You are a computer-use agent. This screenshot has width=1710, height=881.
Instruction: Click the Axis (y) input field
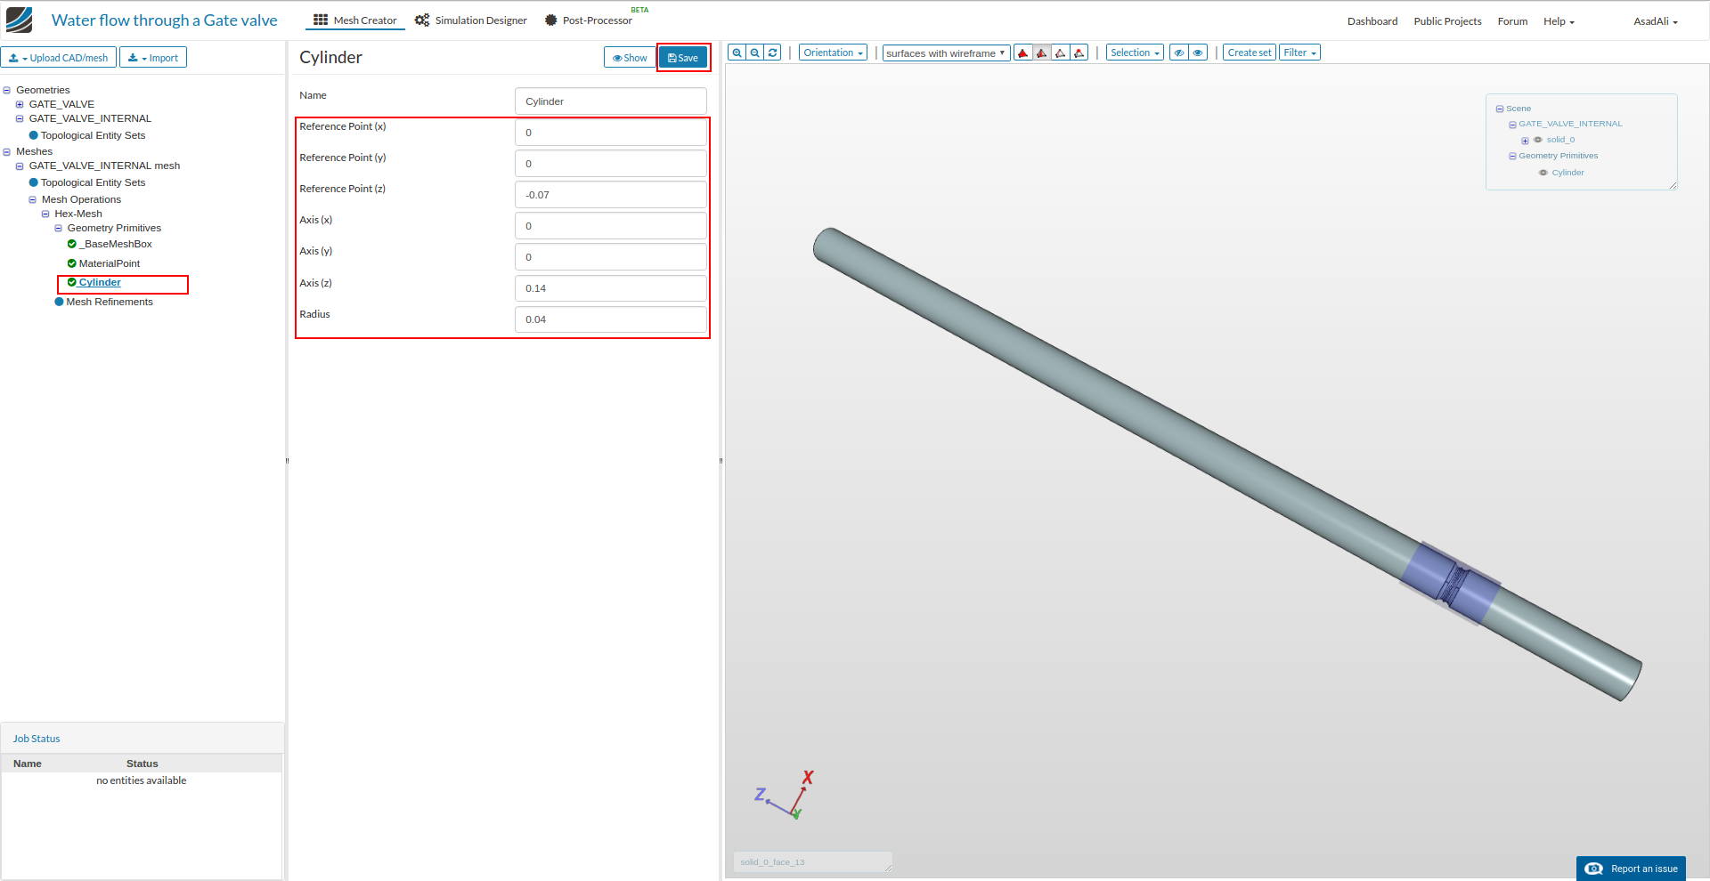611,257
